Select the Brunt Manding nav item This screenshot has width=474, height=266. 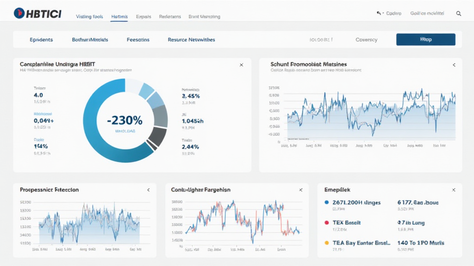tap(204, 17)
